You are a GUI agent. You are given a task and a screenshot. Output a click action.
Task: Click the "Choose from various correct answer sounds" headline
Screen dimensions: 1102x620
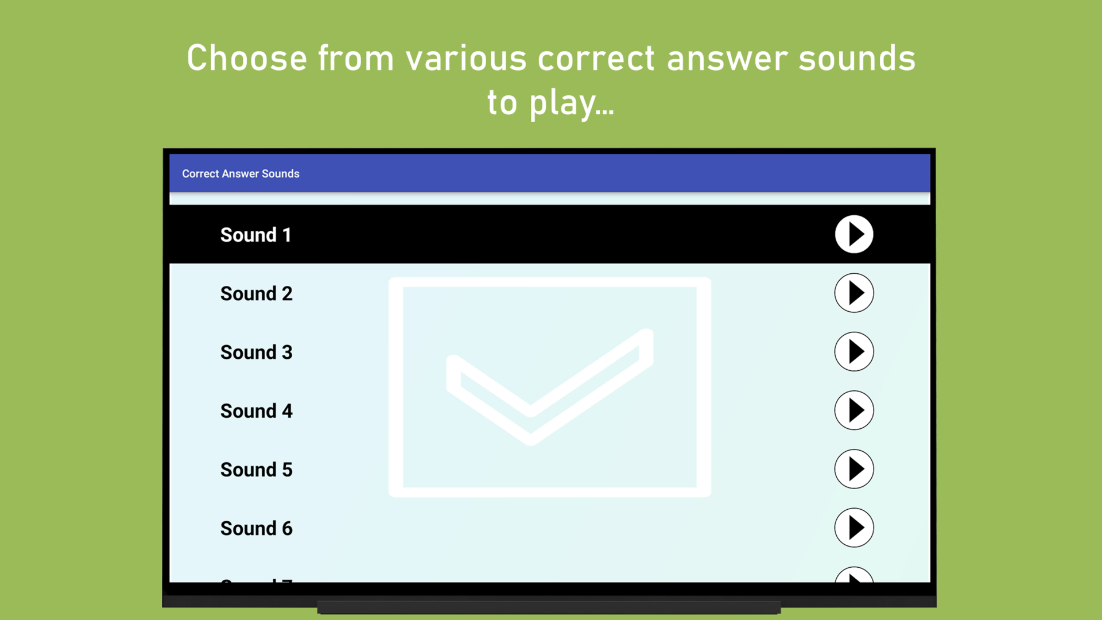[x=550, y=58]
